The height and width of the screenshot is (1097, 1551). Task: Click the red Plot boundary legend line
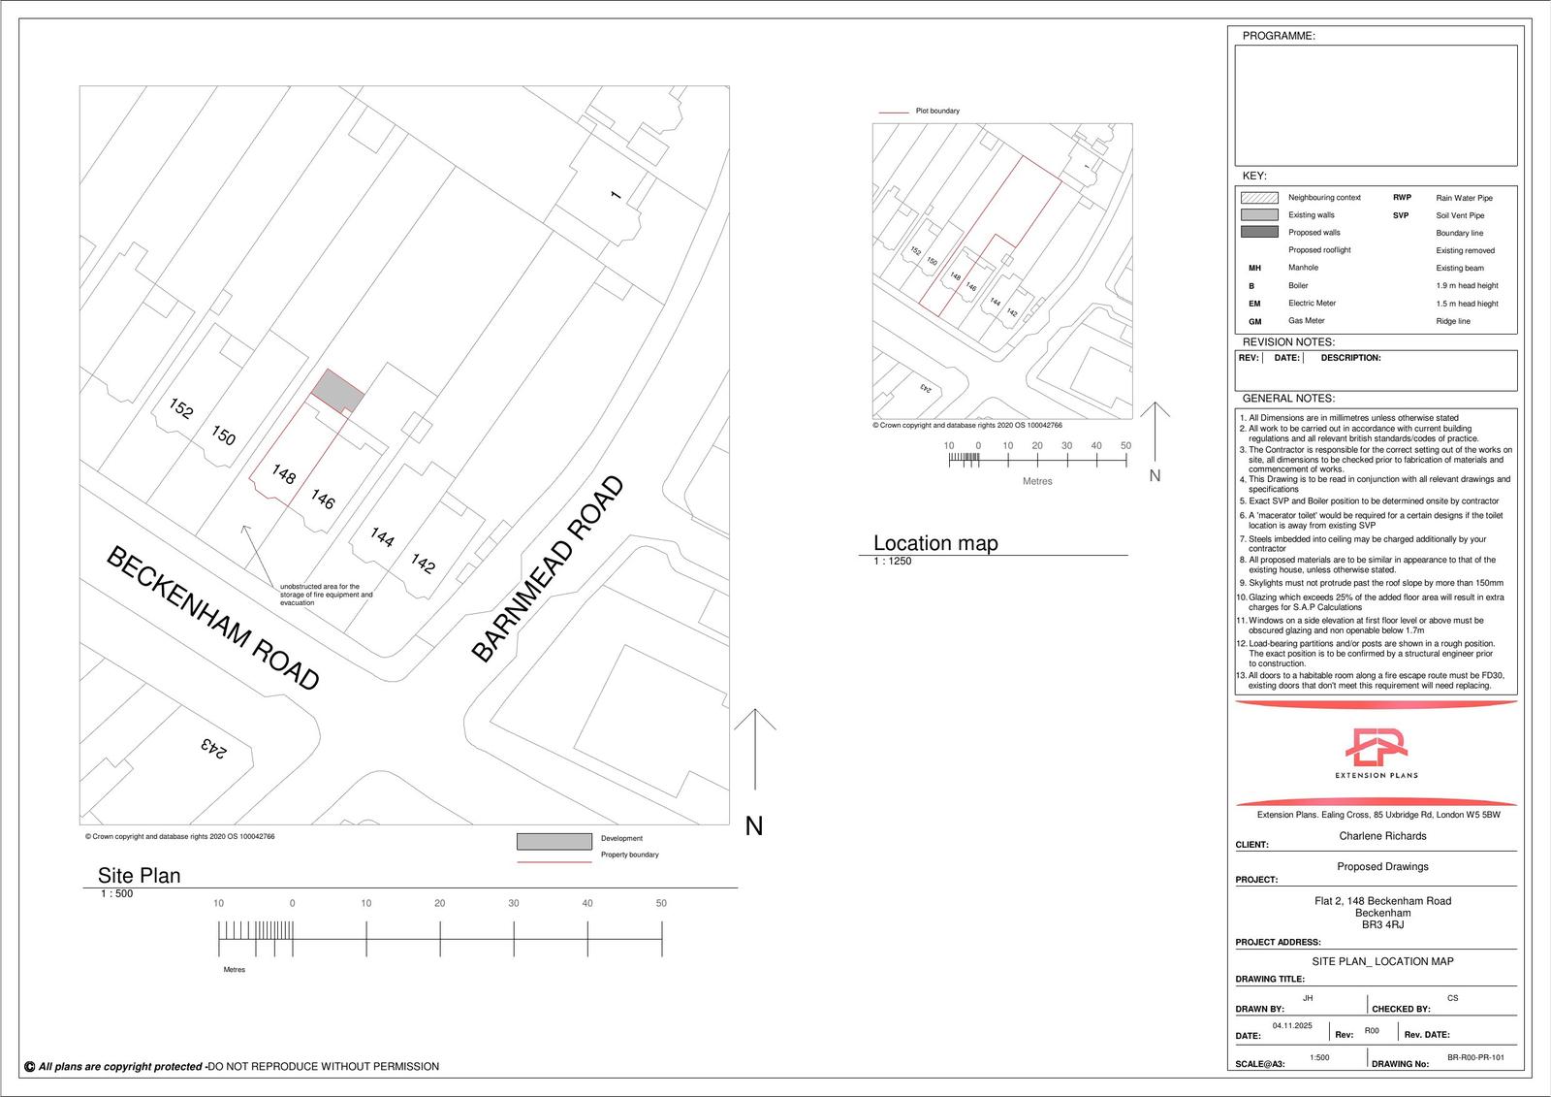pos(893,113)
